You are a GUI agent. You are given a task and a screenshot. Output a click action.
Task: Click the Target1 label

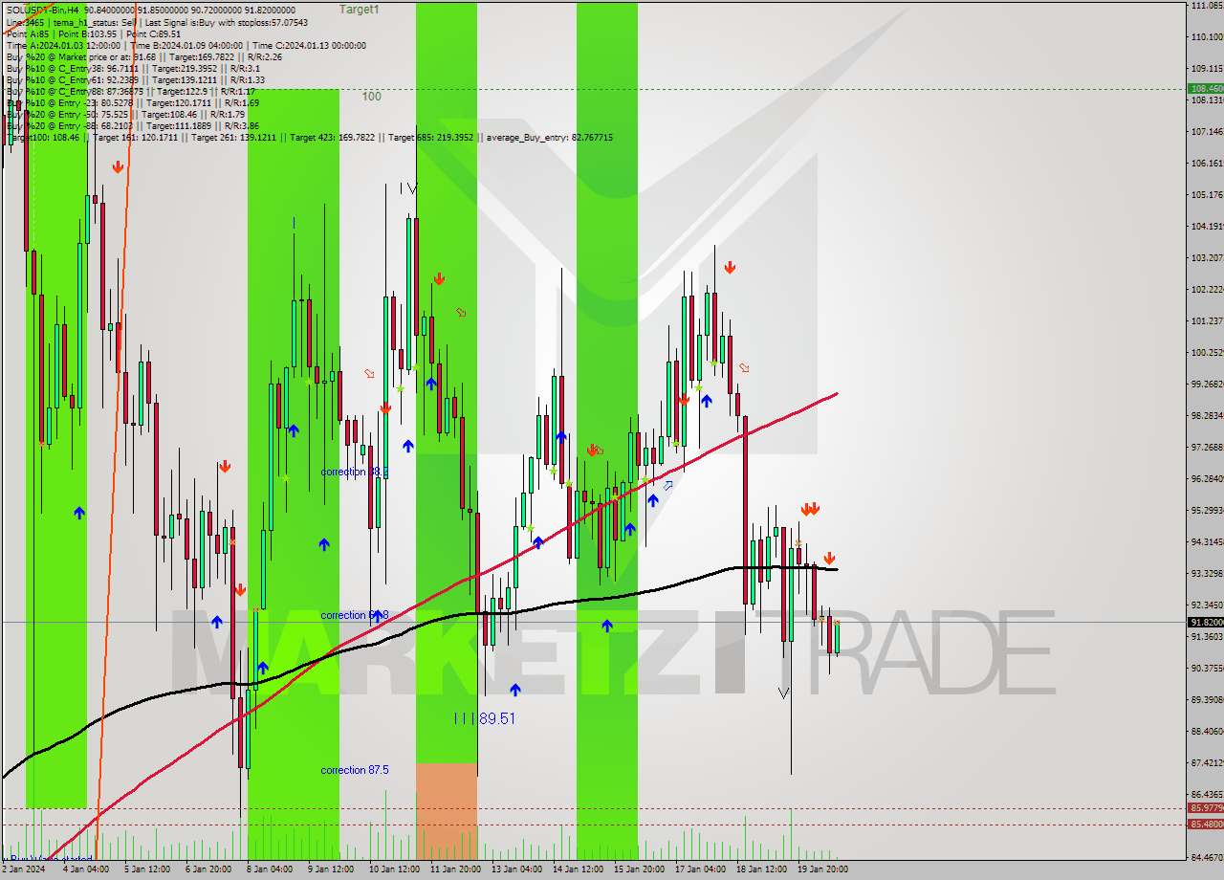click(x=359, y=9)
